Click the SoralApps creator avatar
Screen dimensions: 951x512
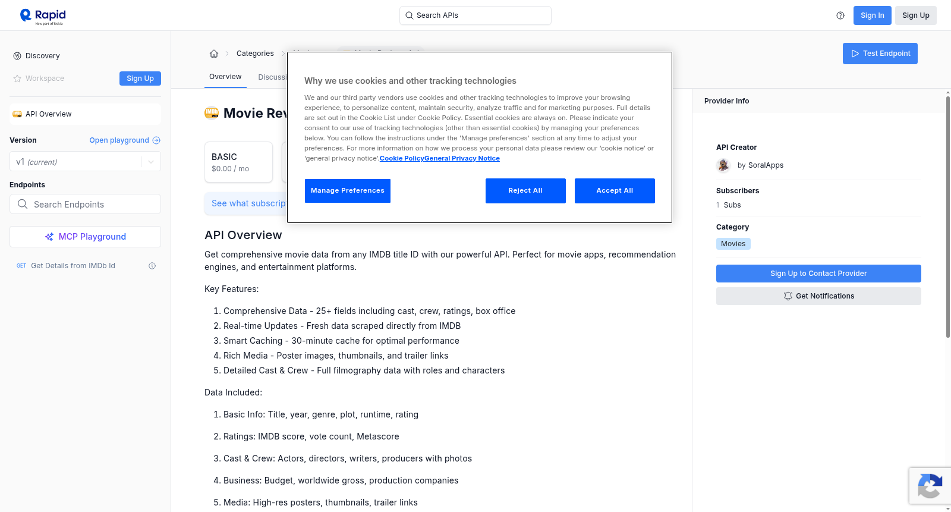tap(723, 165)
